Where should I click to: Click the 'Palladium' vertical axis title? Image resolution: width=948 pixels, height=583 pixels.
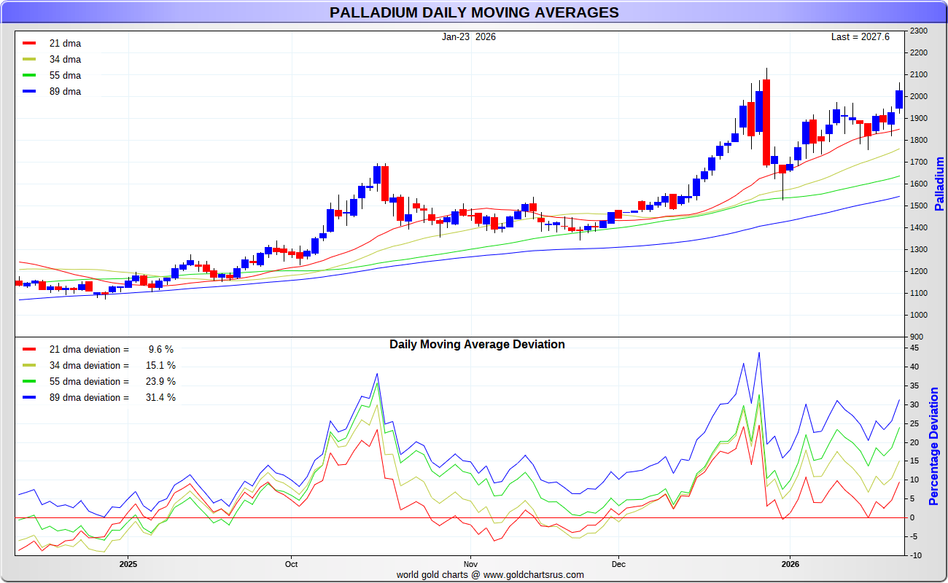coord(939,184)
